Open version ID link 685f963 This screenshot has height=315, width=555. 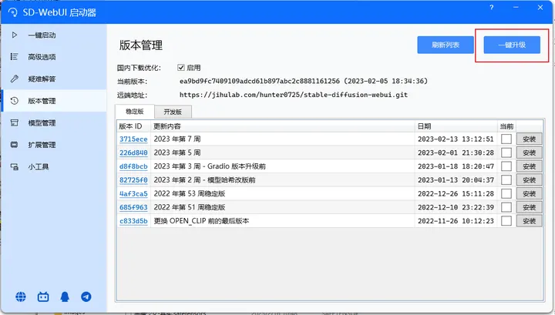[x=133, y=207]
